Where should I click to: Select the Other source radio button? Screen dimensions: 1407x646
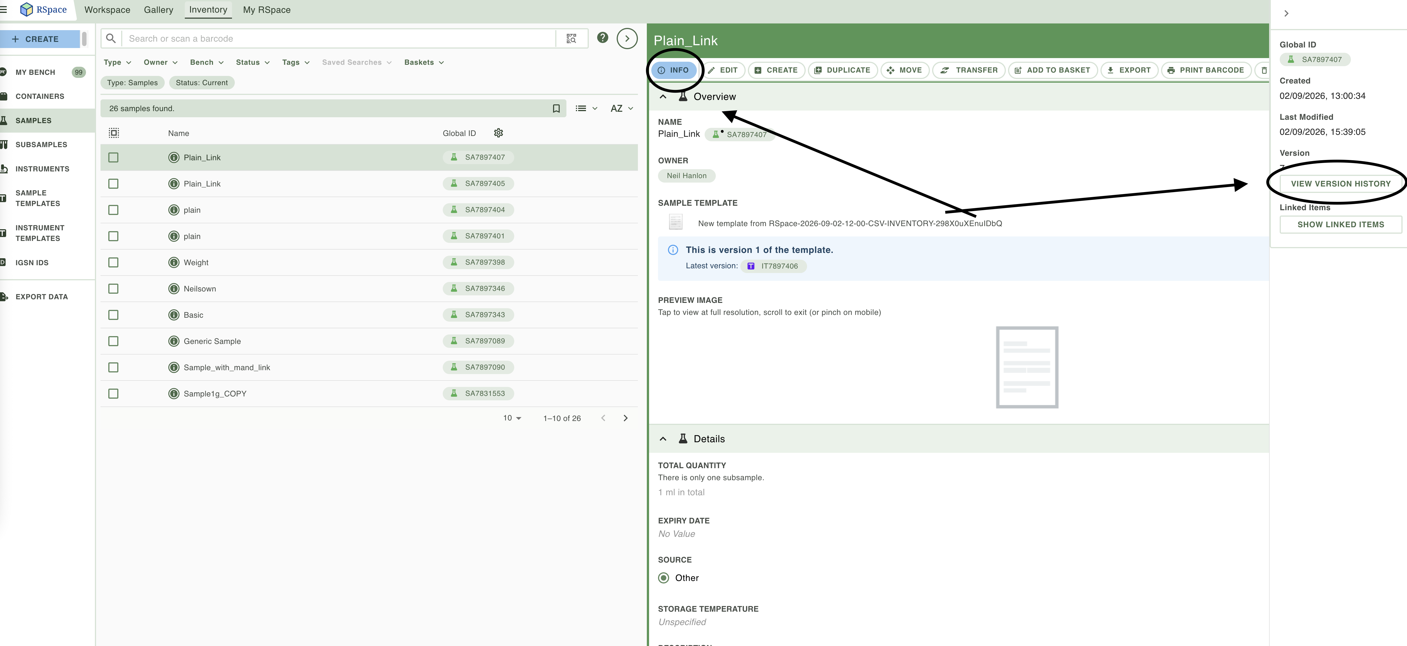pyautogui.click(x=664, y=578)
